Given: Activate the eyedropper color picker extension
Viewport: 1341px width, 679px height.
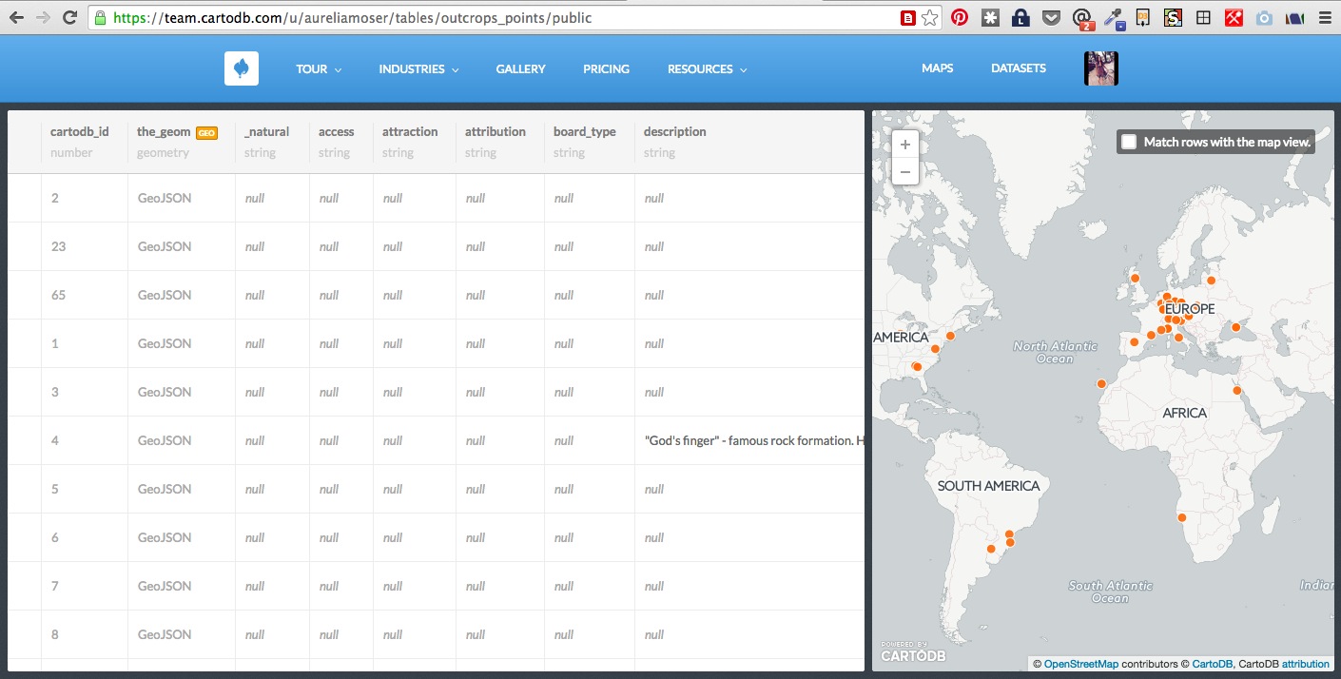Looking at the screenshot, I should click(x=1113, y=18).
